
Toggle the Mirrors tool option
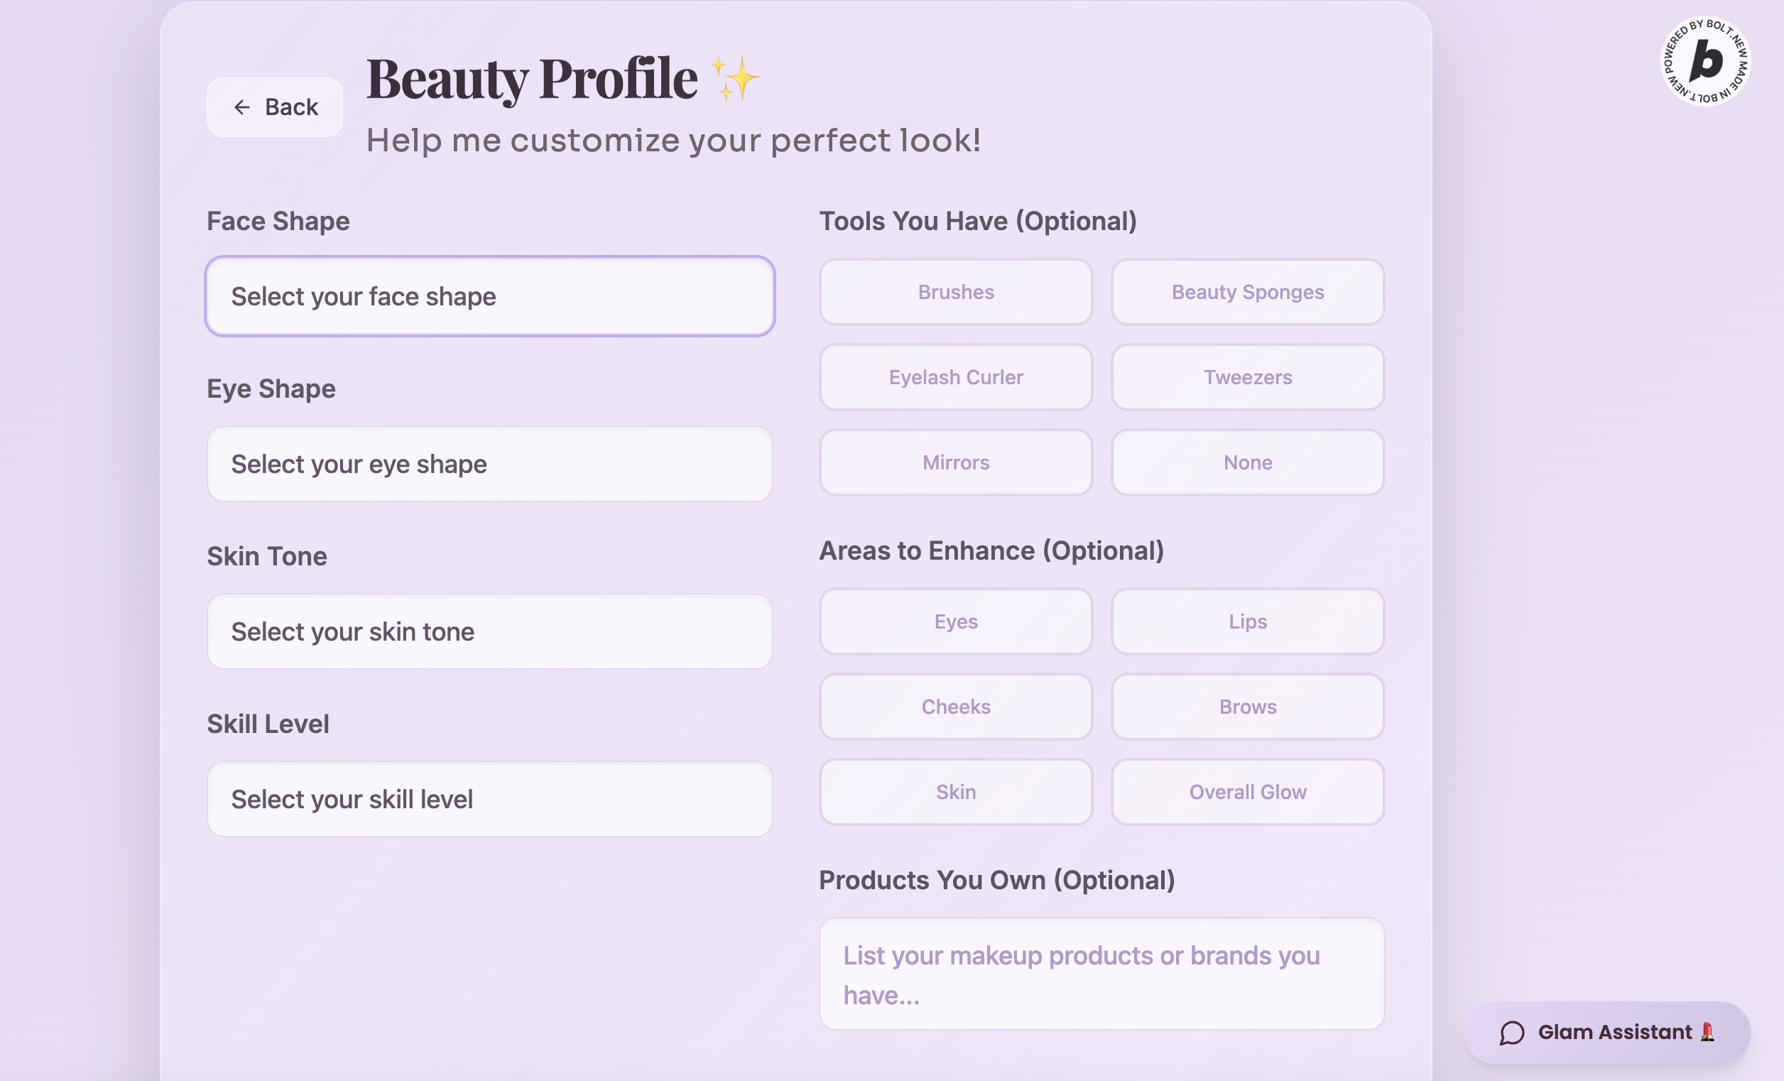955,462
